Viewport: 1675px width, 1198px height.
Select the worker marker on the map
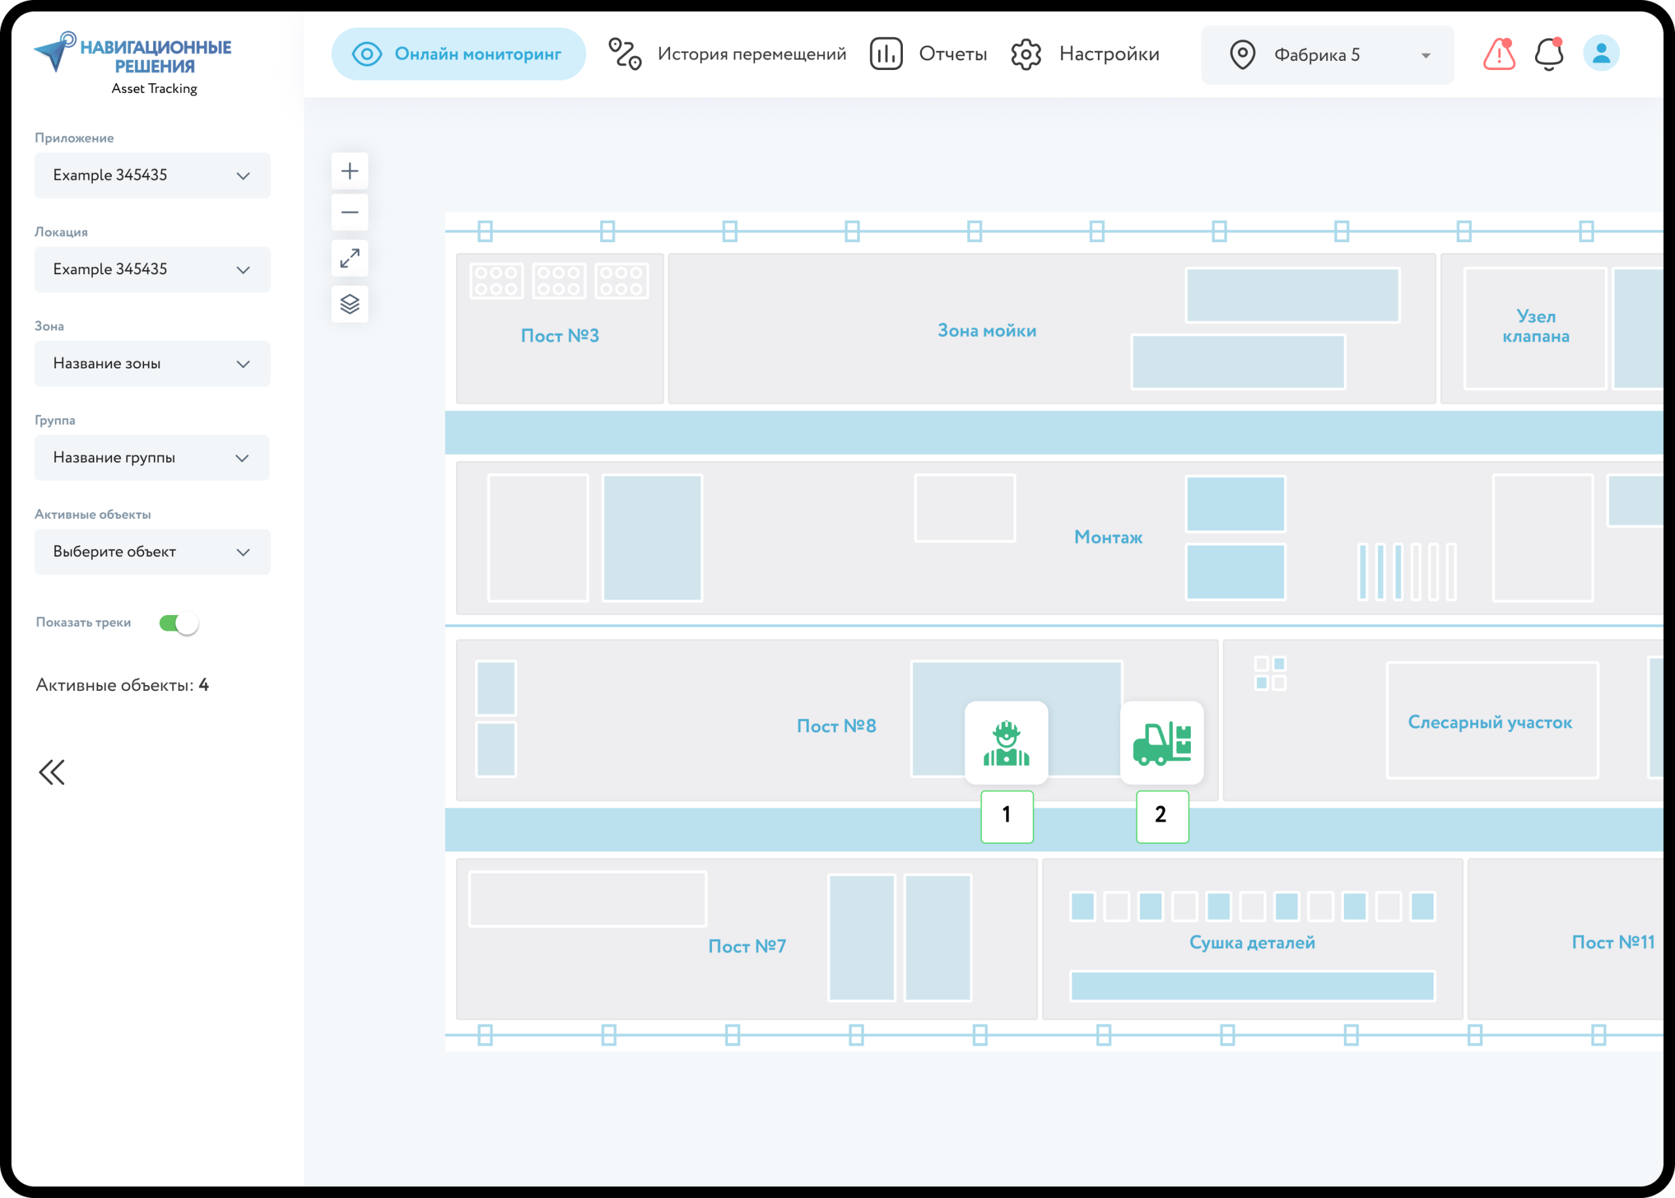click(x=1006, y=742)
